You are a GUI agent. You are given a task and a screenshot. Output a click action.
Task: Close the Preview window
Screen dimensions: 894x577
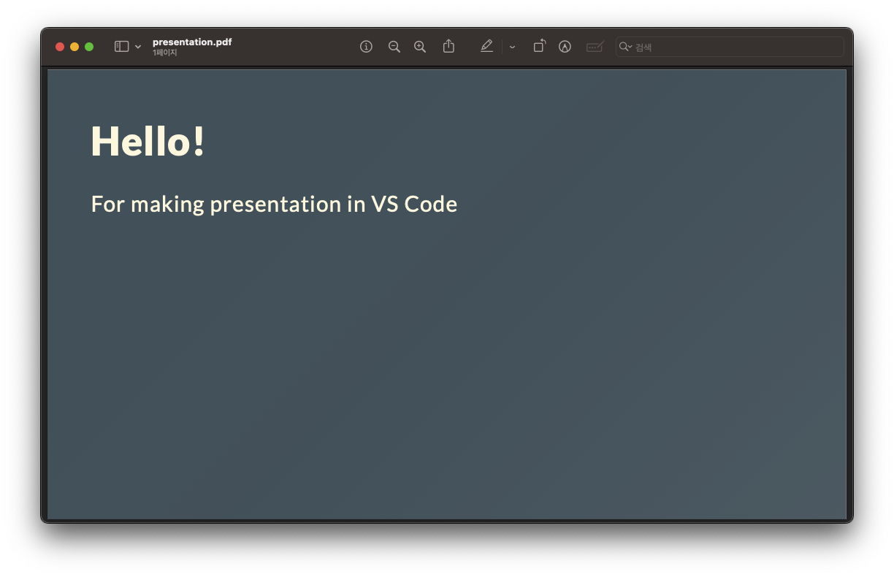(60, 47)
